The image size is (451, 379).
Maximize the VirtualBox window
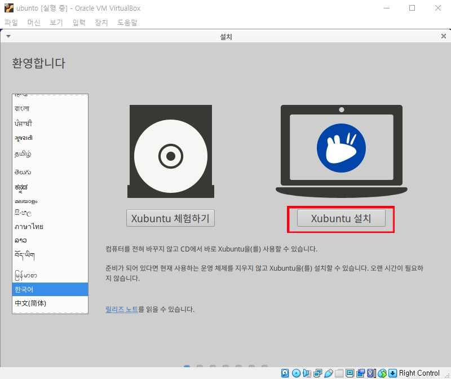coord(412,8)
